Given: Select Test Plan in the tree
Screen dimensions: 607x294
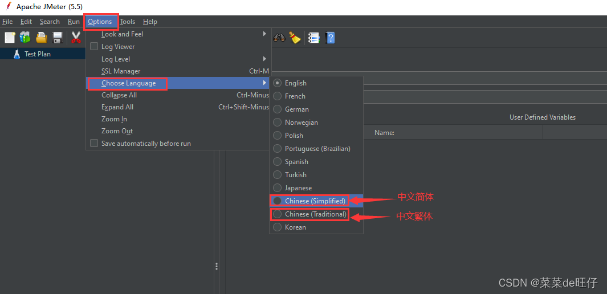Looking at the screenshot, I should tap(38, 54).
